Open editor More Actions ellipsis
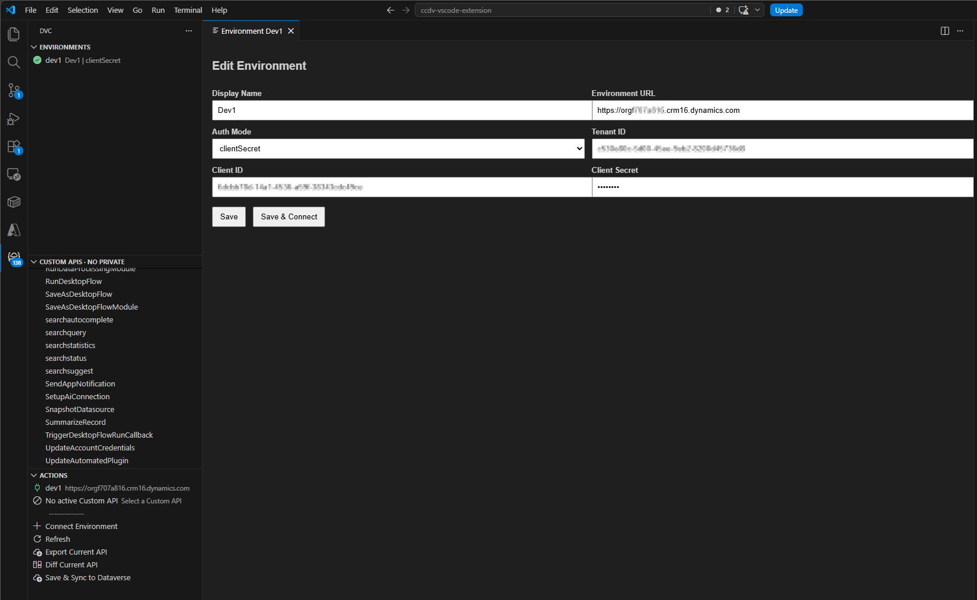The height and width of the screenshot is (600, 977). point(960,31)
